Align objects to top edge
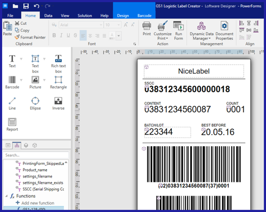266x212 pixels. (242, 30)
